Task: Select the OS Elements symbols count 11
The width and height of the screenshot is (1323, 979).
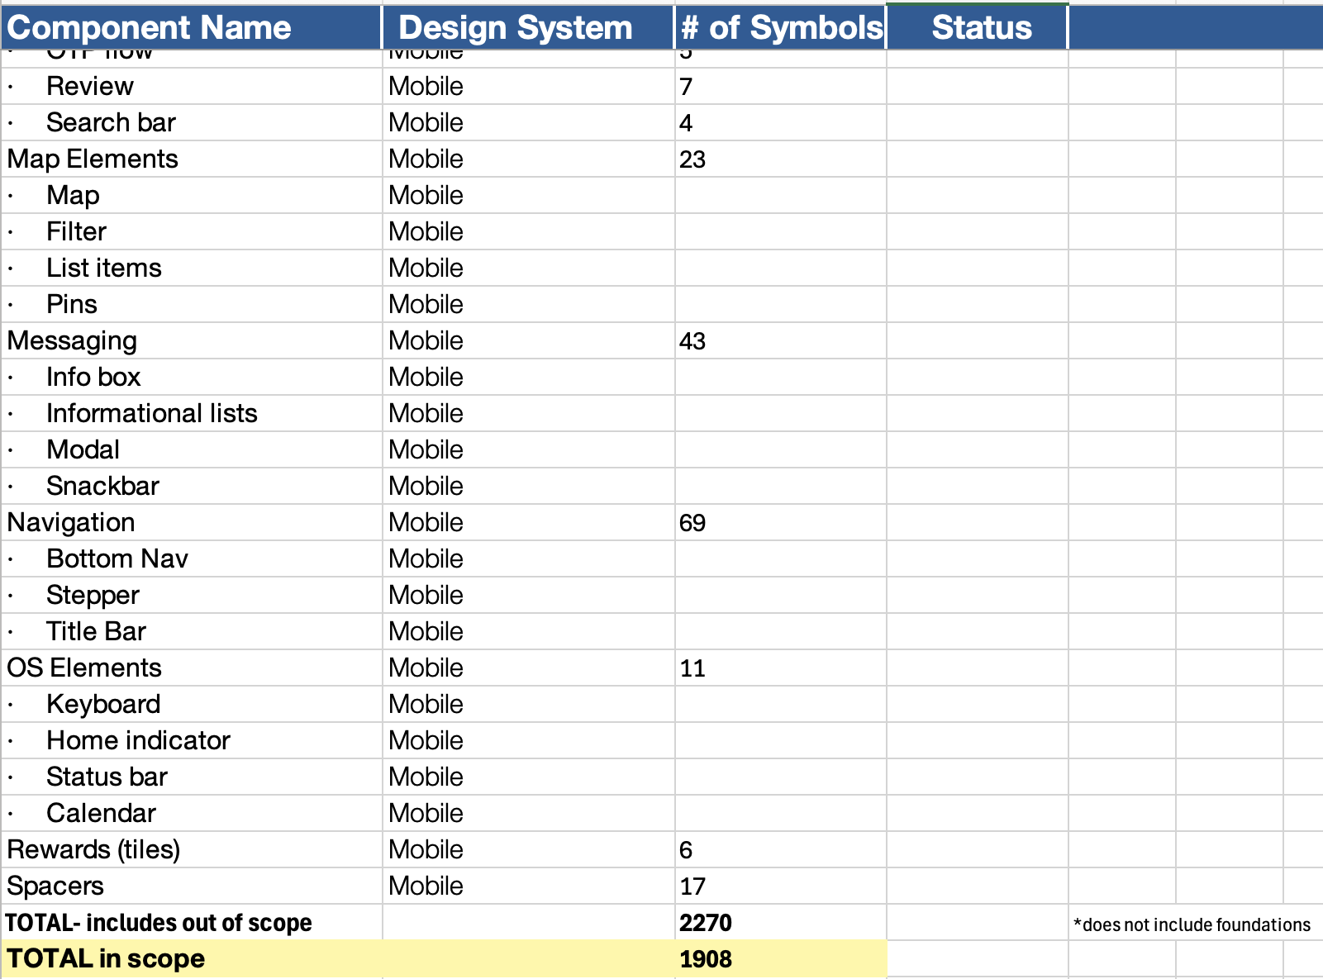Action: point(692,668)
